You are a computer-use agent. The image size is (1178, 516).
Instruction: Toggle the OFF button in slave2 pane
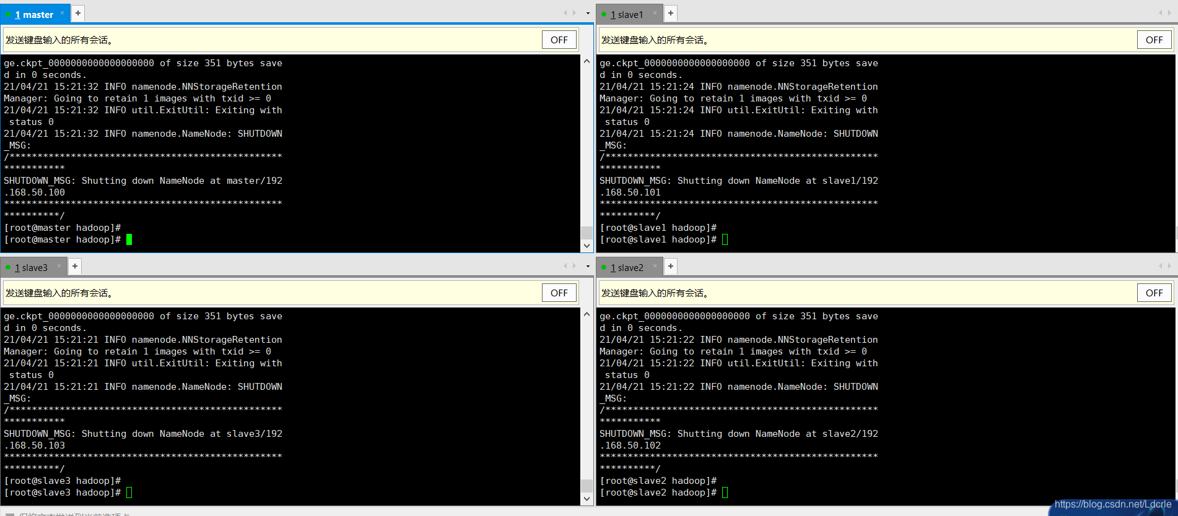[1154, 293]
